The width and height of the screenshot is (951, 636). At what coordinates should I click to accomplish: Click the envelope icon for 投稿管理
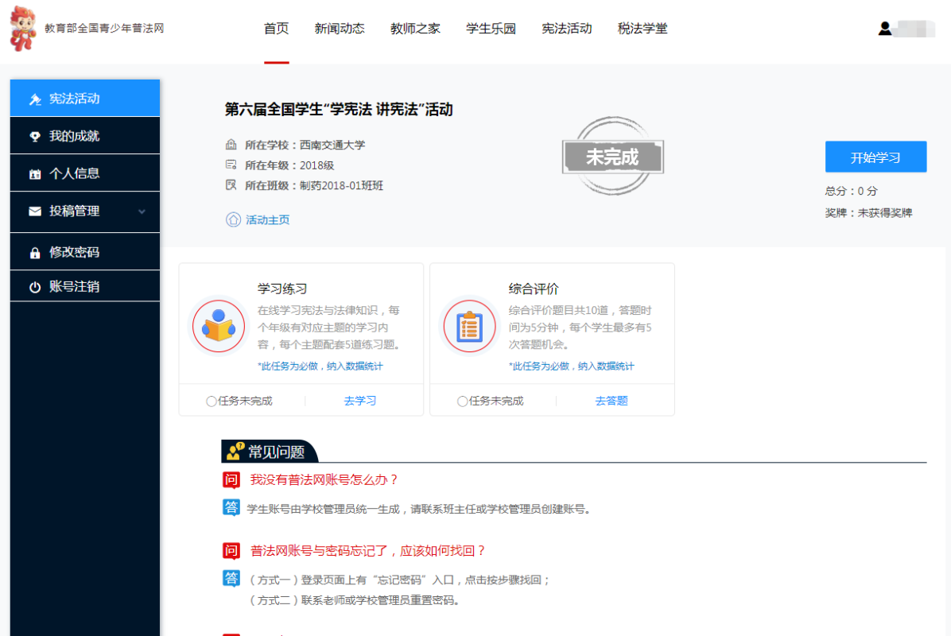[35, 211]
